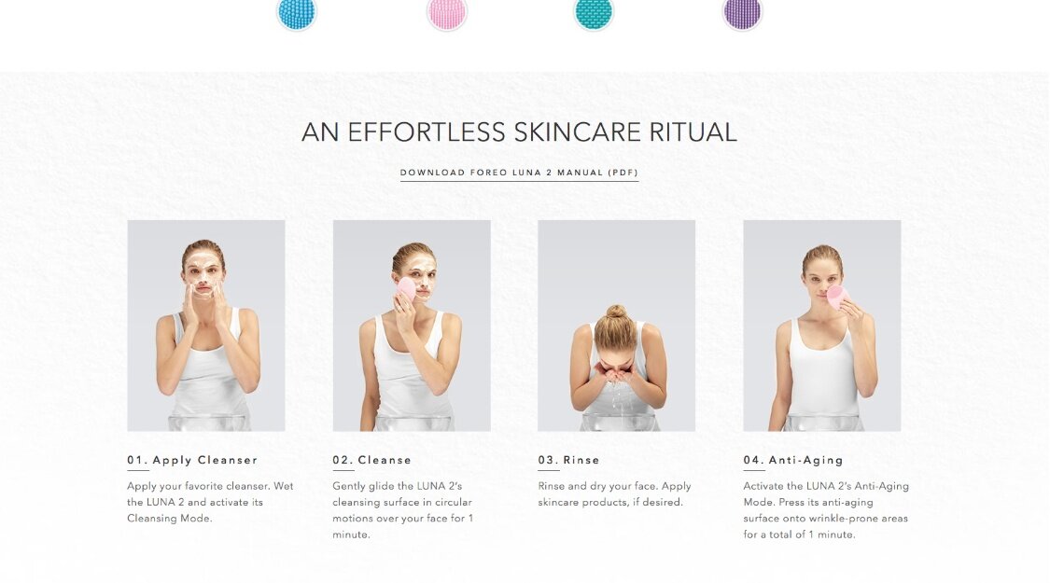Click the Cleanse circular motions description
Screen dimensions: 1050x583
pyautogui.click(x=403, y=510)
